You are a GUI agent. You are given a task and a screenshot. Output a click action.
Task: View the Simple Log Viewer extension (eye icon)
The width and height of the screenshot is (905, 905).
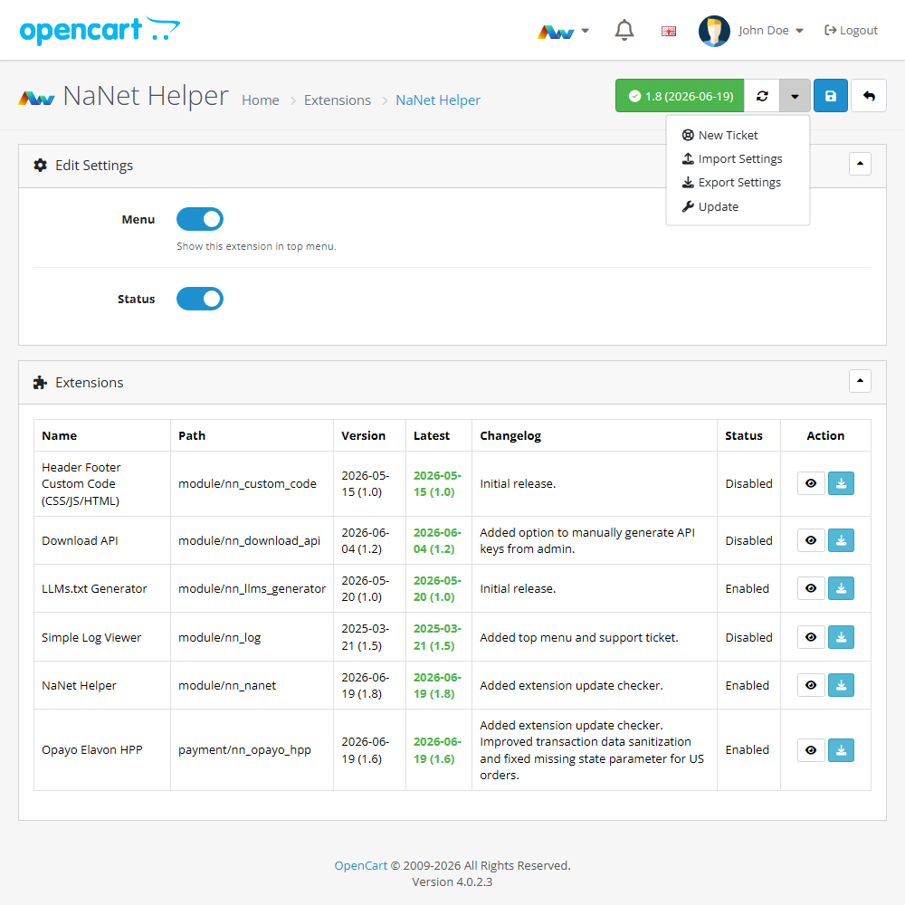tap(811, 637)
